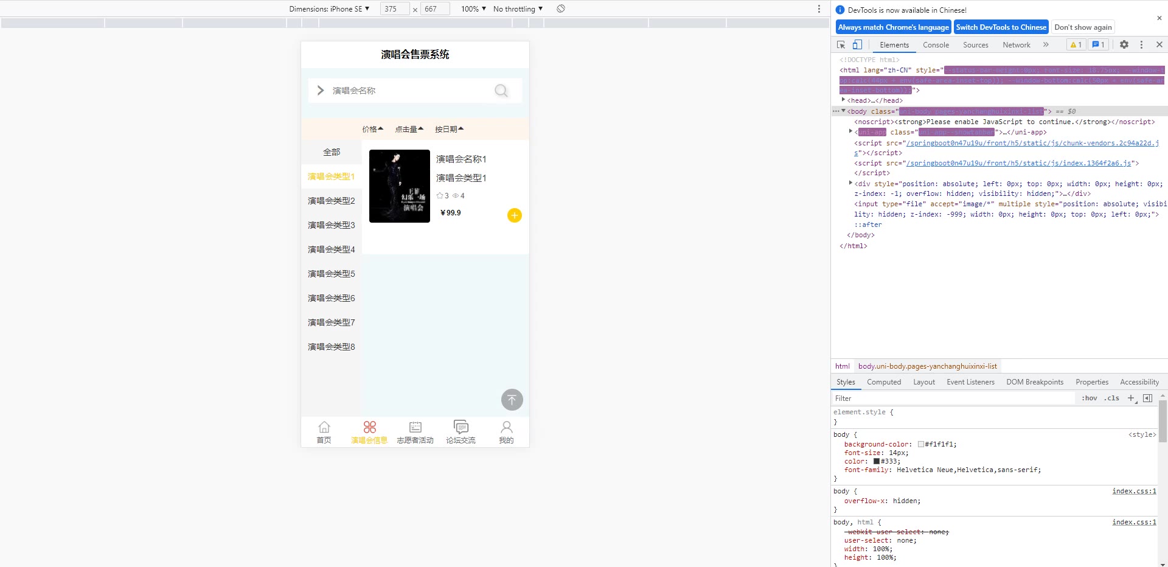1168x567 pixels.
Task: Tap the back-to-top arrow button
Action: [x=512, y=400]
